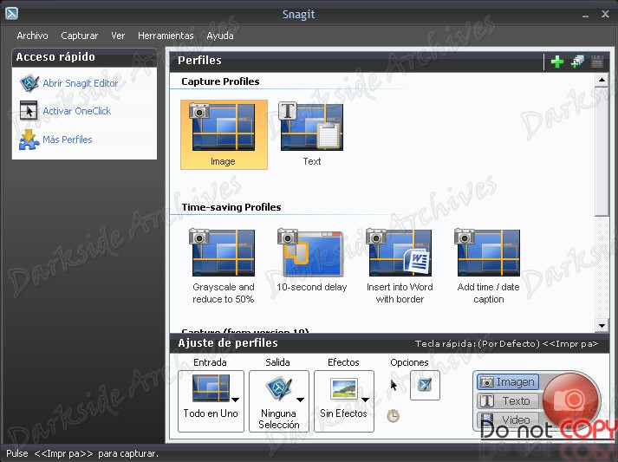Viewport: 618px width, 462px height.
Task: Close the Snagit window
Action: pyautogui.click(x=605, y=14)
